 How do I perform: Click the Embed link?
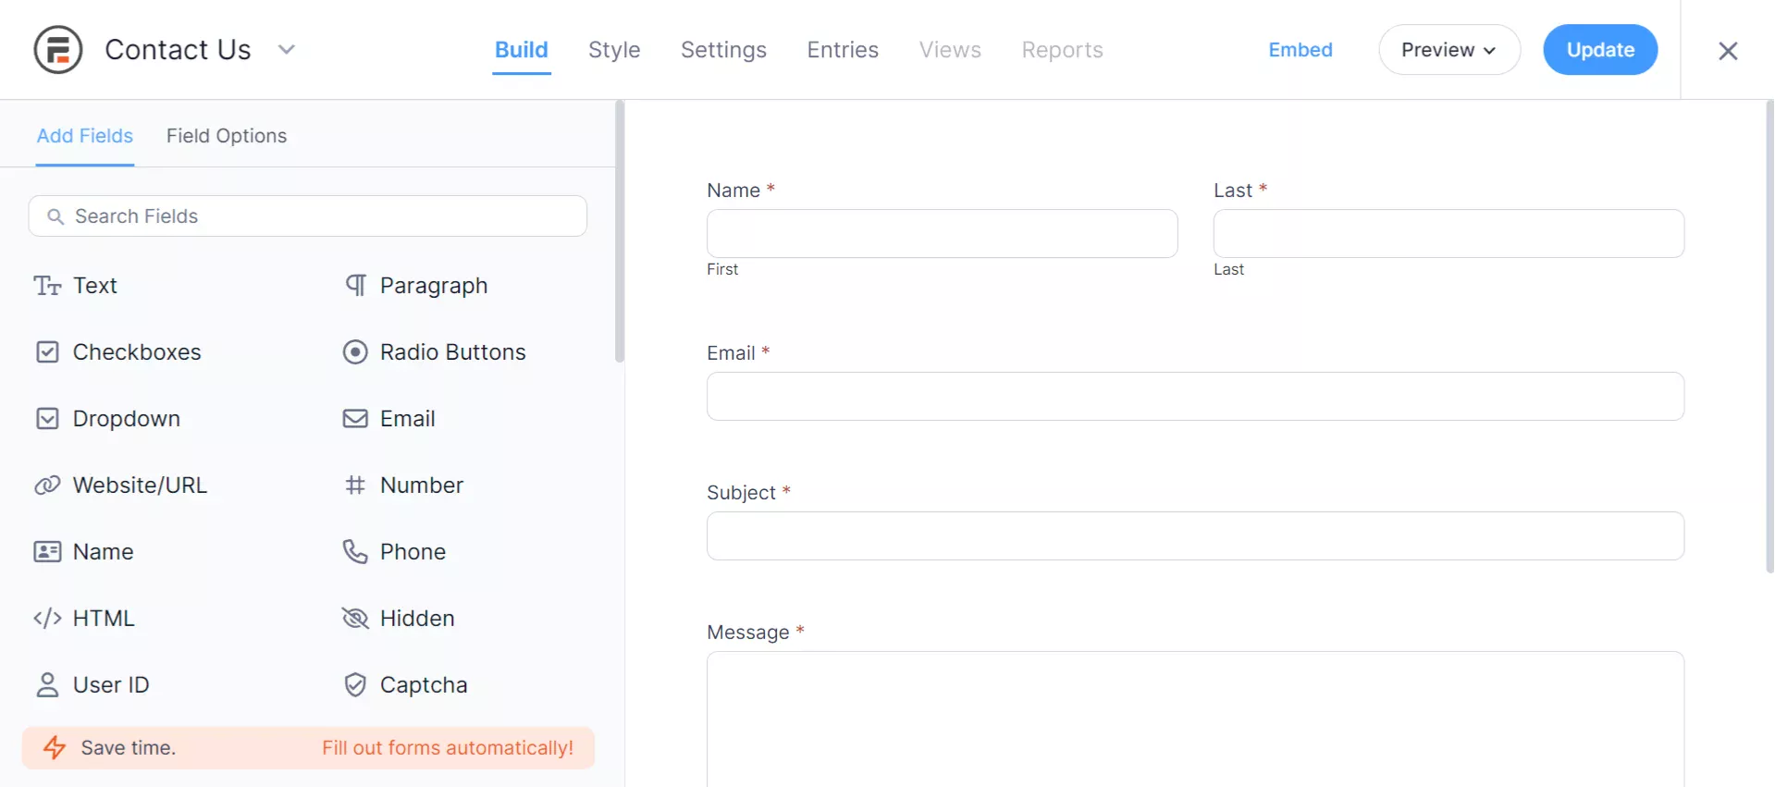click(1300, 50)
